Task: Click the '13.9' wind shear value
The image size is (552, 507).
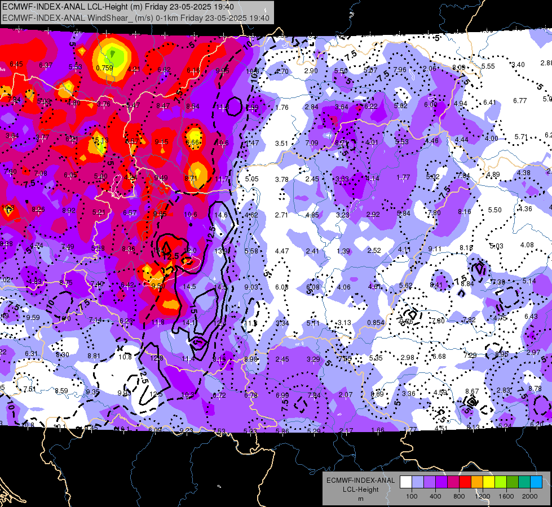Action: [x=220, y=251]
